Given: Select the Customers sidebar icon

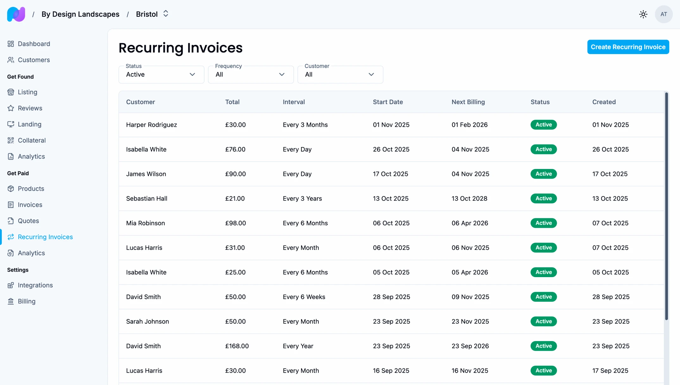Looking at the screenshot, I should pos(11,60).
